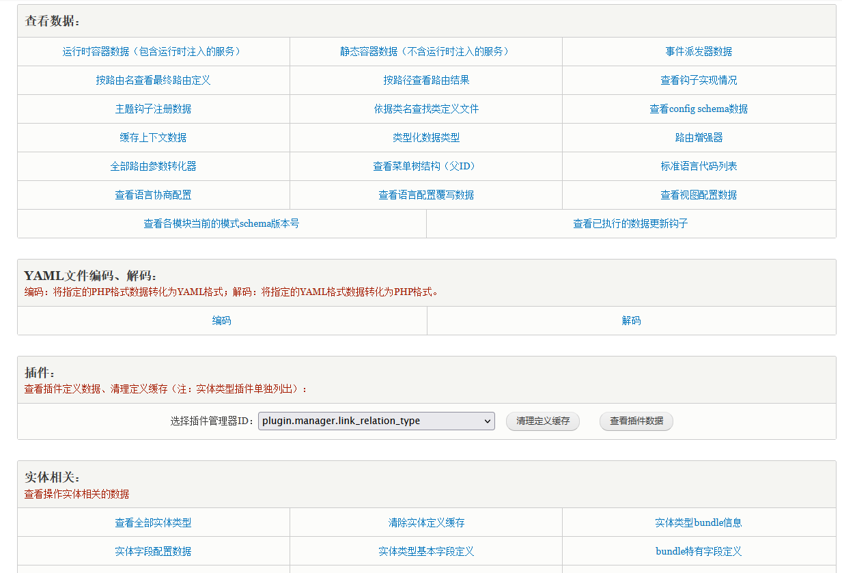Open 查看视图配置数据 link

click(699, 195)
